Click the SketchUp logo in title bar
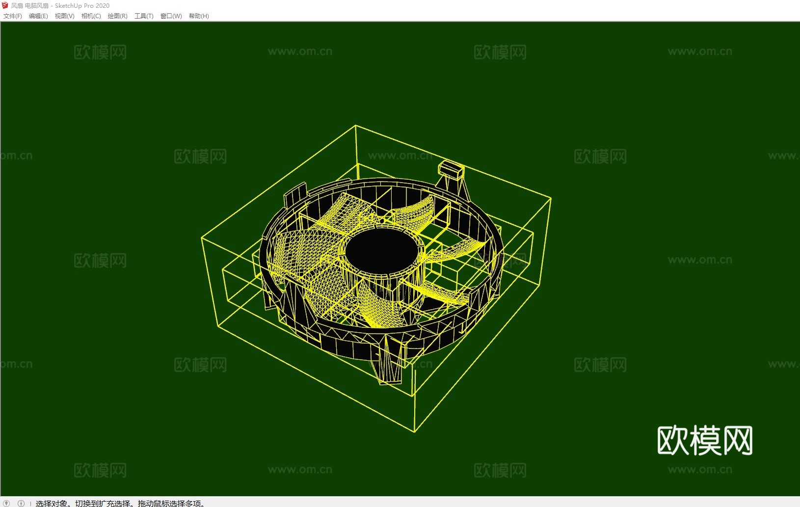 5,5
